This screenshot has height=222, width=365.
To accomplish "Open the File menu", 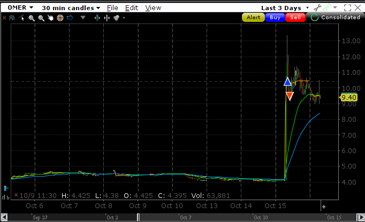I will click(112, 8).
